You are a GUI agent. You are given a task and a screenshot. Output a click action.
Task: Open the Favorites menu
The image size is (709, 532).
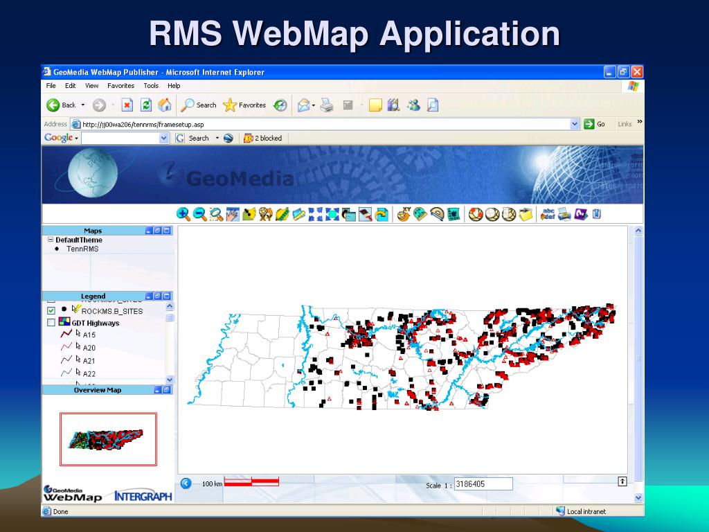pyautogui.click(x=120, y=85)
